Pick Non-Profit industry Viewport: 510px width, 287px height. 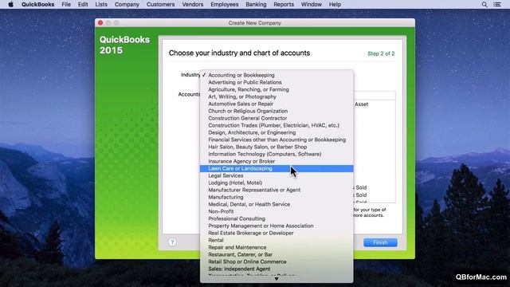point(277,211)
